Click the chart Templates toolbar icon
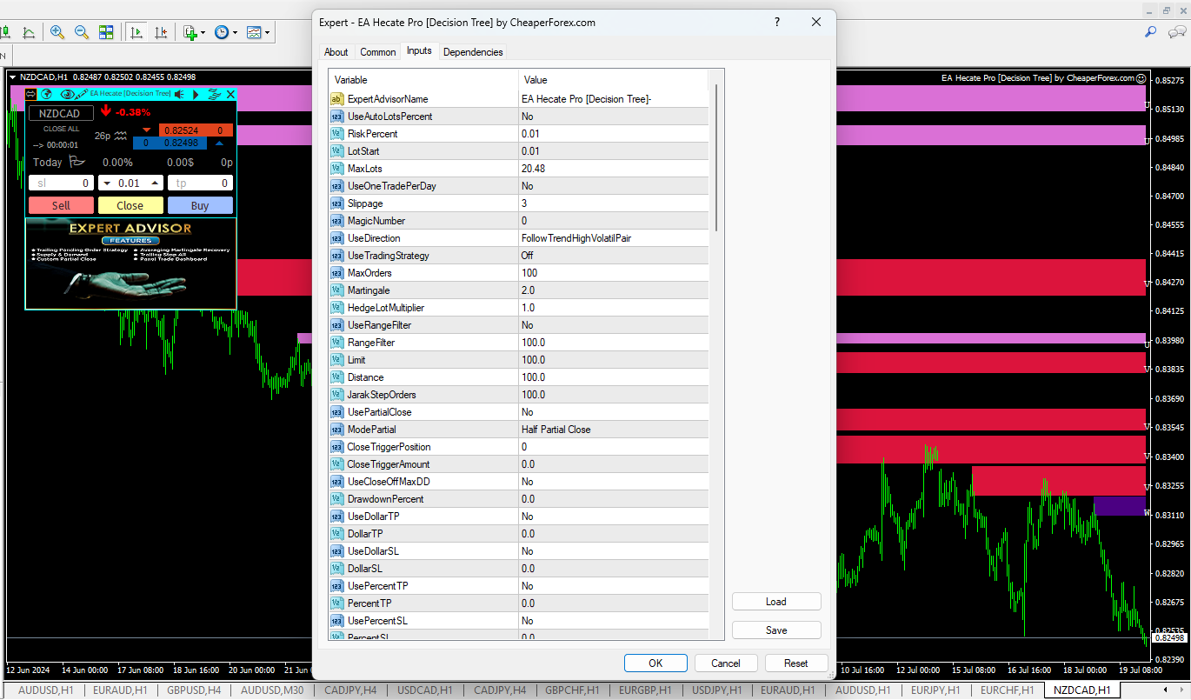 (254, 32)
